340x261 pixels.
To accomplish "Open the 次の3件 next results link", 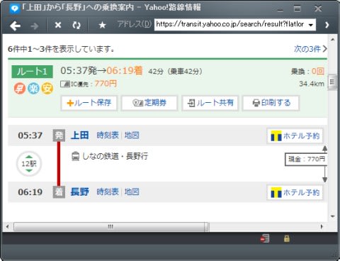I will coord(310,49).
